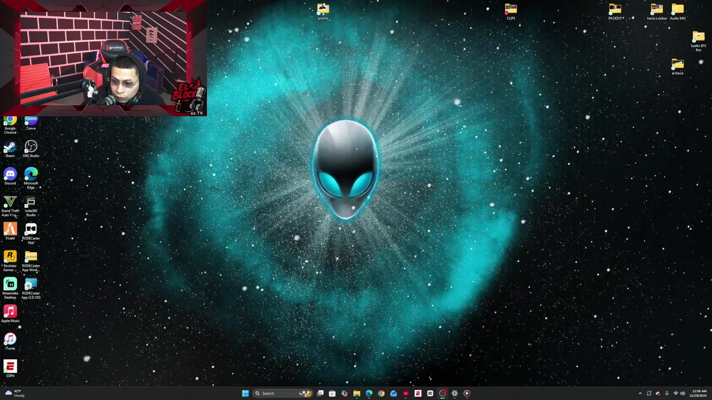Click the microphone tray icon

tap(667, 393)
